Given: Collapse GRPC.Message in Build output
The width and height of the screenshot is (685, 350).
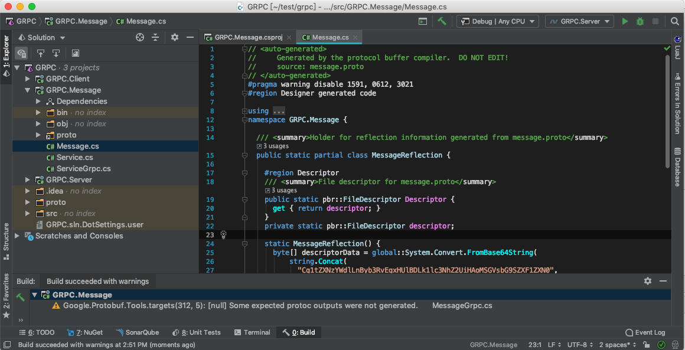Looking at the screenshot, I should [x=34, y=295].
